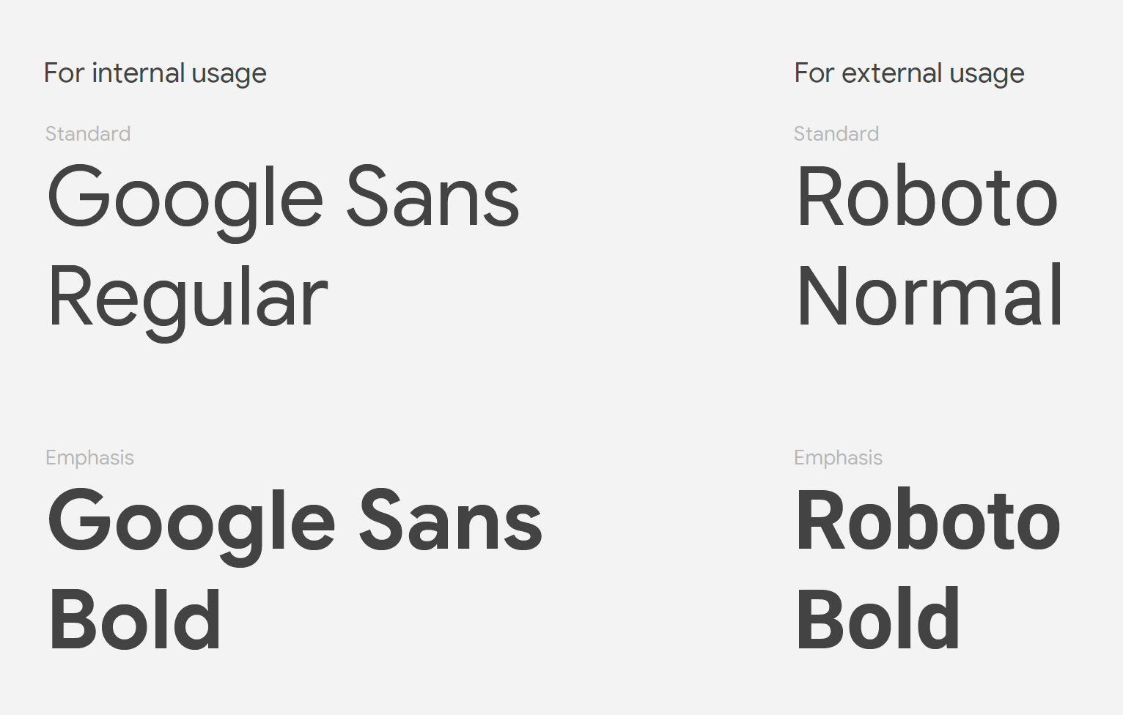Screen dimensions: 1123x715
Task: Click 'Sans' in the bold sample
Action: 451,519
